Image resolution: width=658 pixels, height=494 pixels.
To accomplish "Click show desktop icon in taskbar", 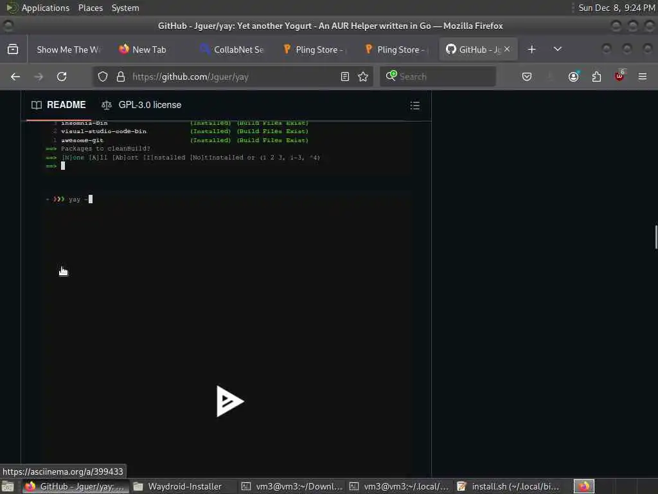I will (8, 486).
